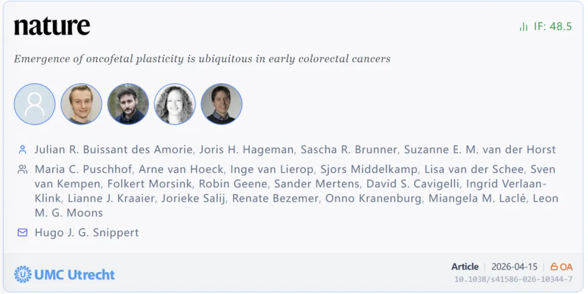The image size is (588, 294).
Task: Click author name Julian R. Buissant des Amorie
Action: click(113, 149)
